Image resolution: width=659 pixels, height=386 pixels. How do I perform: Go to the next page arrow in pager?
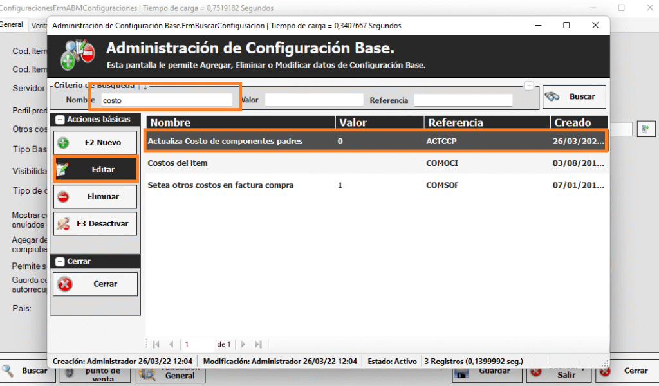coord(243,344)
